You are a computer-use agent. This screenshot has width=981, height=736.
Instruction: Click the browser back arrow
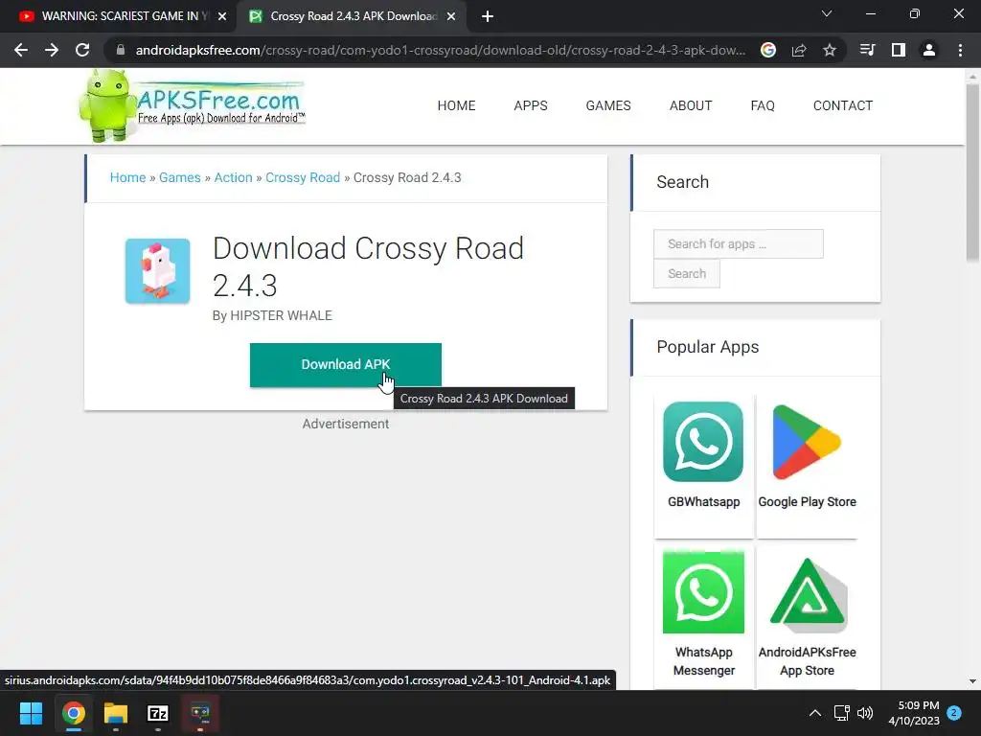coord(21,50)
